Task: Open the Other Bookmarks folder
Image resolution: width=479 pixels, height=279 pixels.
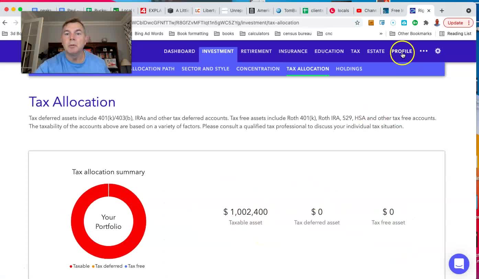Action: click(411, 34)
